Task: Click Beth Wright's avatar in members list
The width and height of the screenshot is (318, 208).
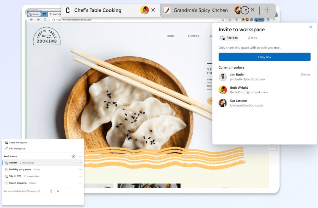Action: click(223, 90)
